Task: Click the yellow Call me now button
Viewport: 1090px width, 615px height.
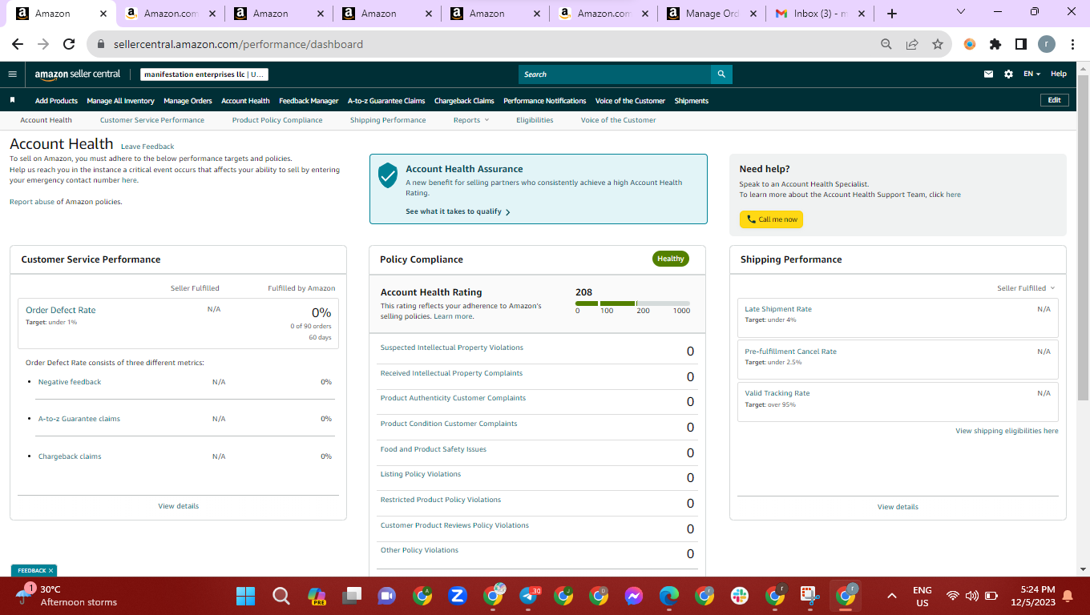Action: coord(771,219)
